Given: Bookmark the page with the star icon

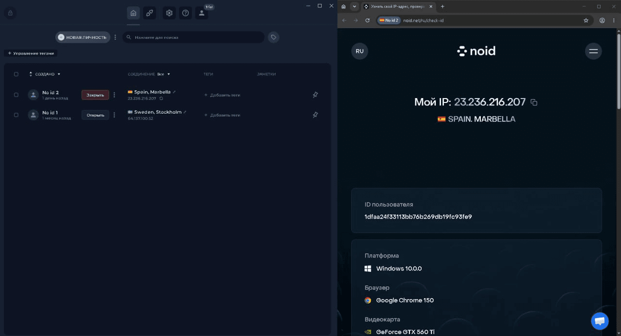Looking at the screenshot, I should 586,20.
